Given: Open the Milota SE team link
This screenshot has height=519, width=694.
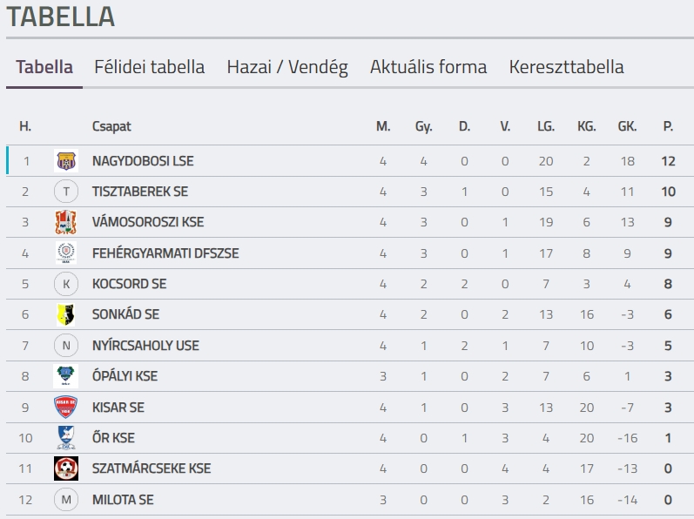Looking at the screenshot, I should 123,500.
